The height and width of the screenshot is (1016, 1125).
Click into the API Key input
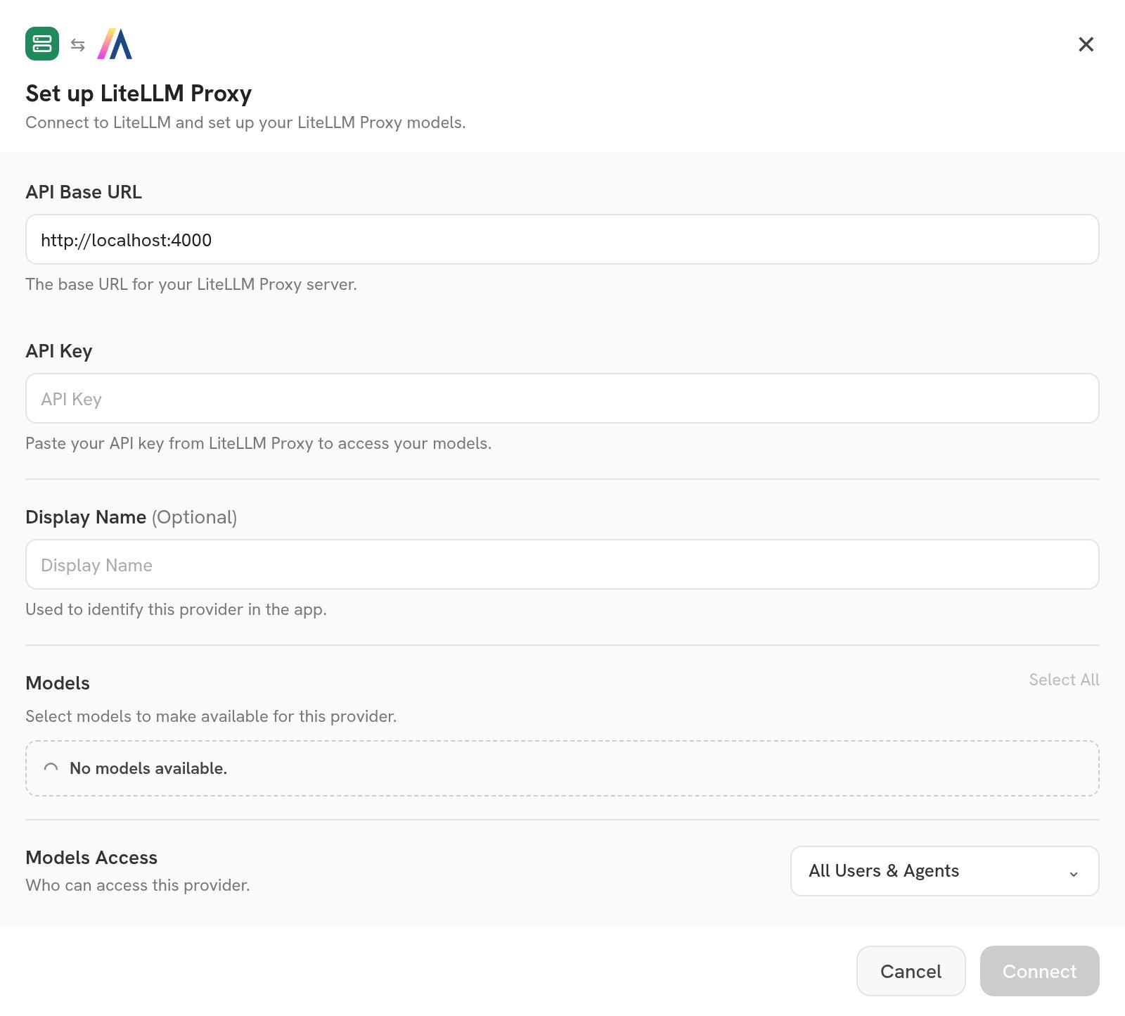pos(562,398)
